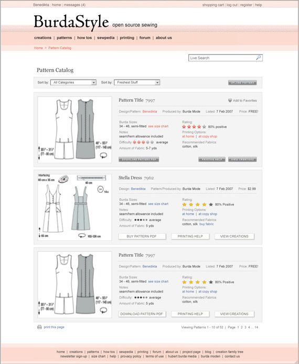Image resolution: width=299 pixels, height=364 pixels.
Task: Click View Creations for Stella Dress
Action: pos(234,236)
